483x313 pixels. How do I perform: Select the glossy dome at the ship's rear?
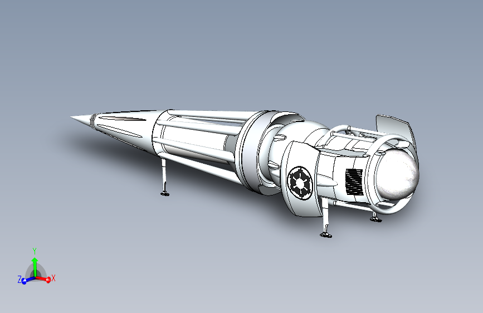tap(397, 175)
